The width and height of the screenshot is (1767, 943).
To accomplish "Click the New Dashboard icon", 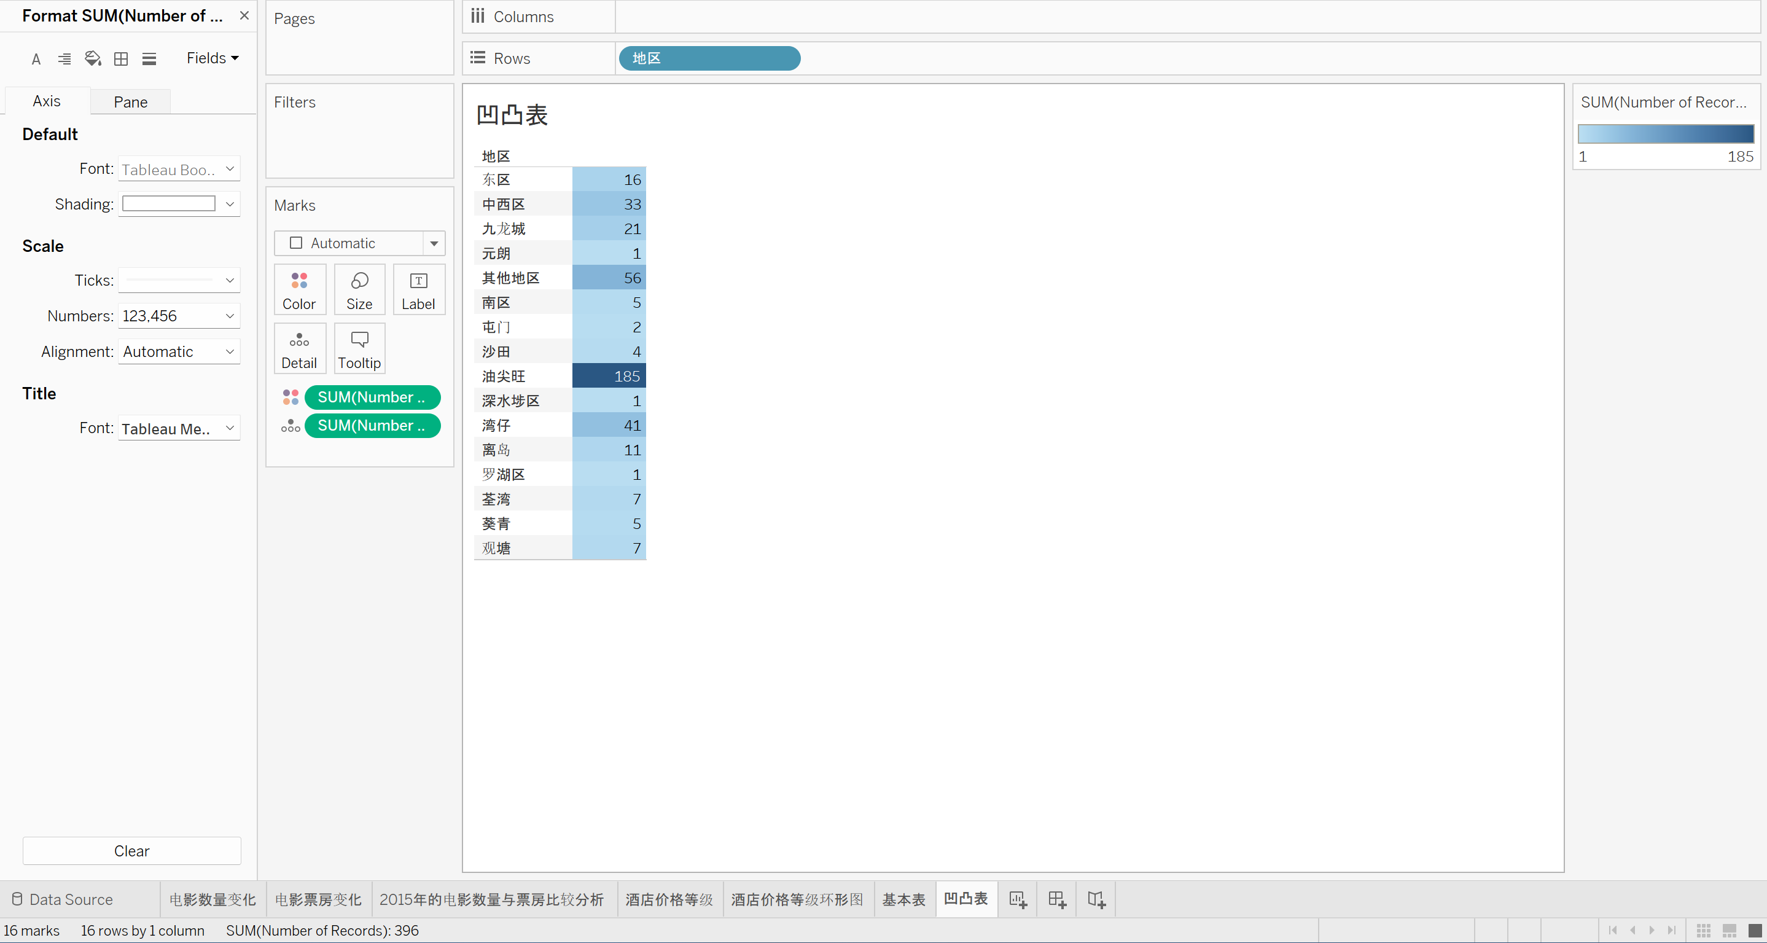I will click(1056, 899).
